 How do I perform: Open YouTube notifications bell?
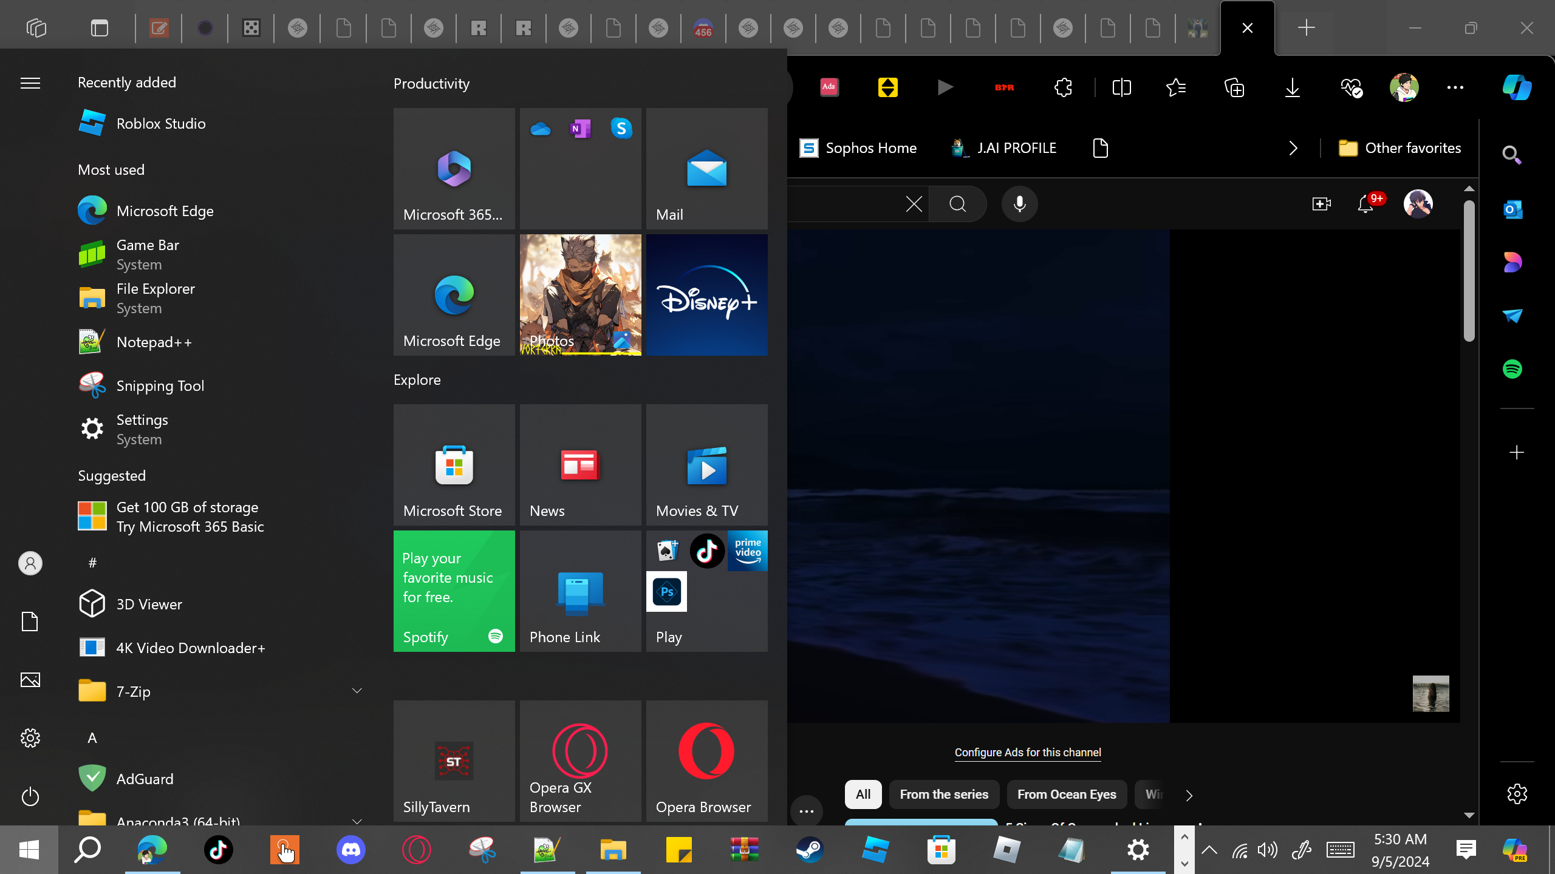click(x=1365, y=204)
